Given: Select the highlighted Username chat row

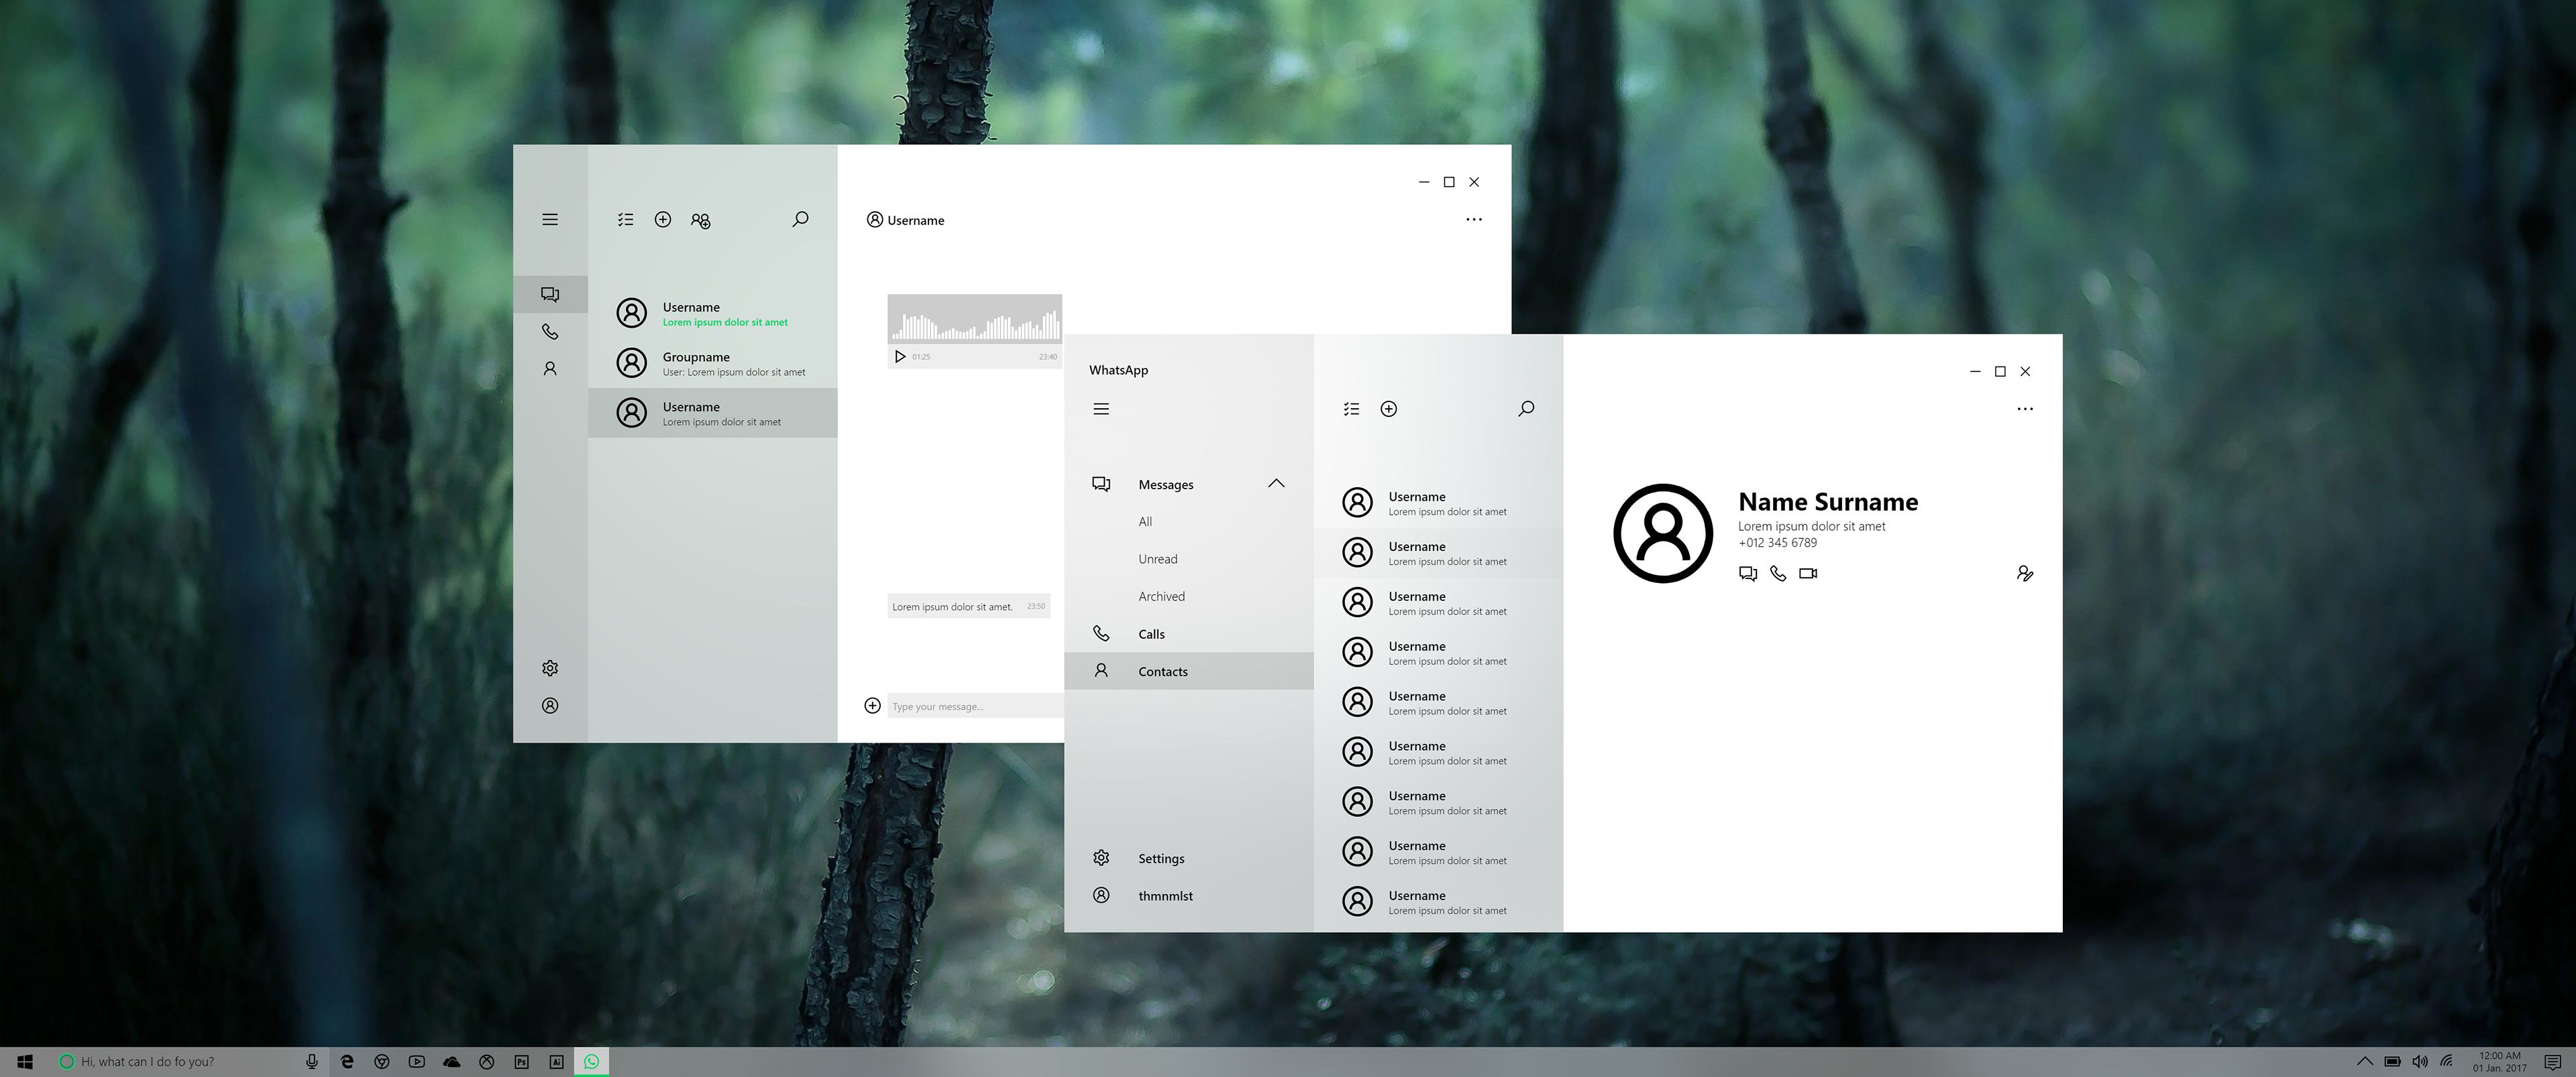Looking at the screenshot, I should point(713,413).
